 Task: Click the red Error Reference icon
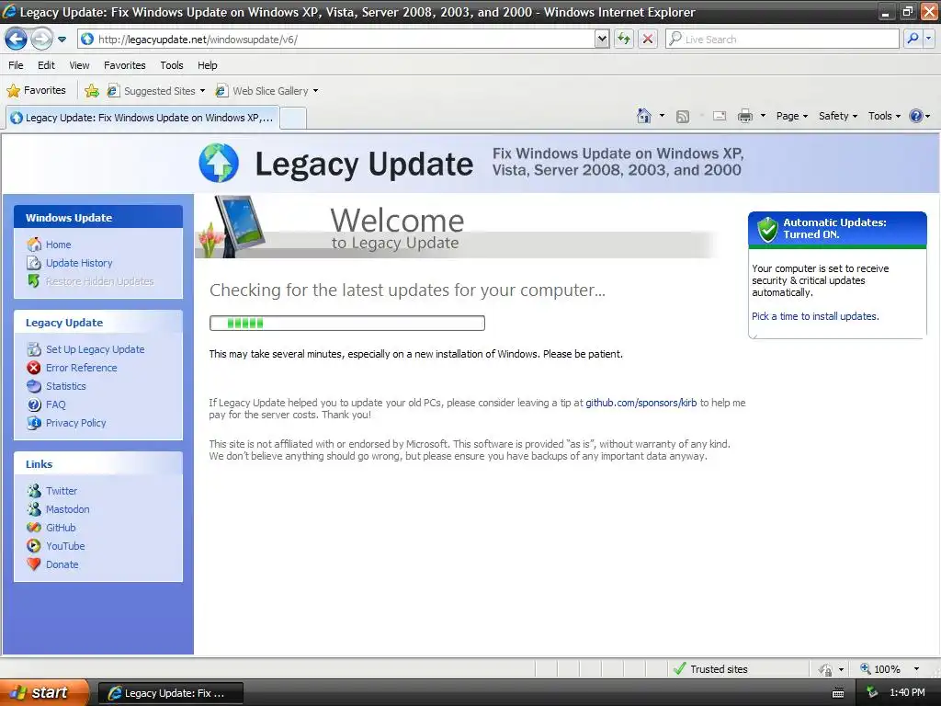coord(34,368)
